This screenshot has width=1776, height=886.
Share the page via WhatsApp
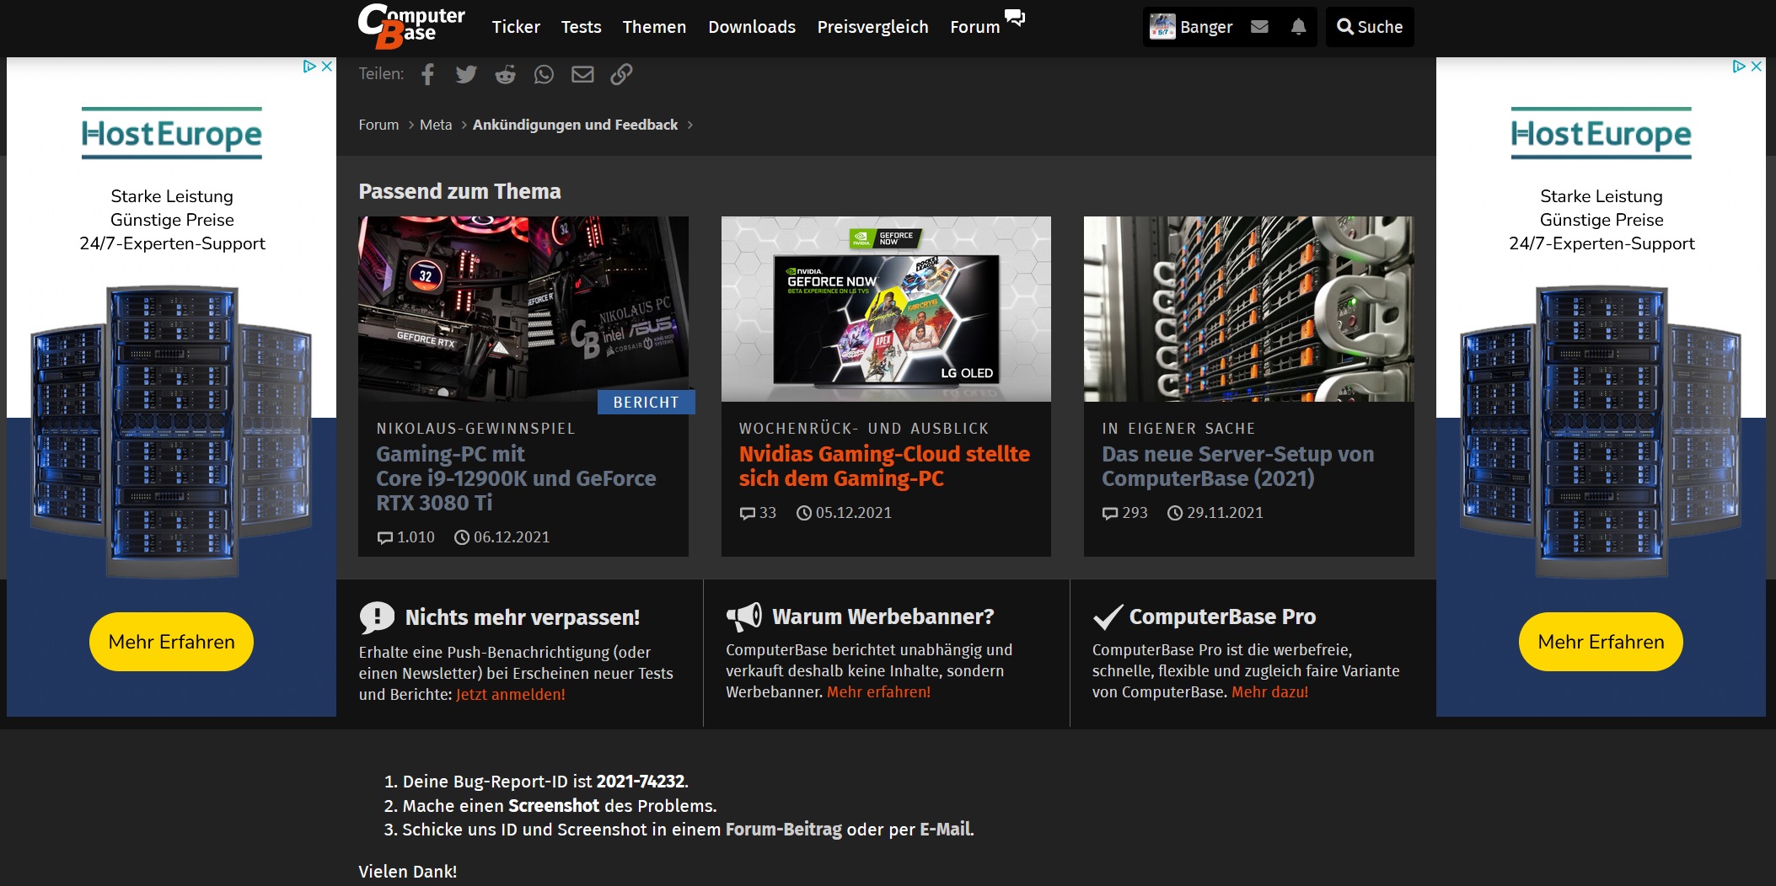pyautogui.click(x=544, y=74)
